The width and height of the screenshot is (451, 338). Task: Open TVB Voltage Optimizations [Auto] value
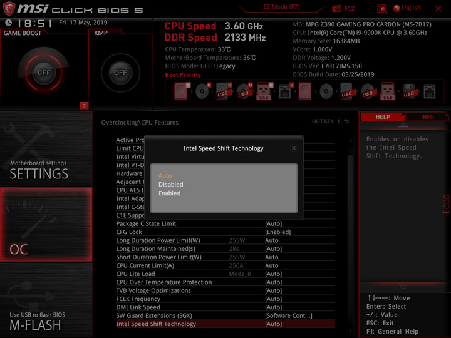(x=273, y=290)
